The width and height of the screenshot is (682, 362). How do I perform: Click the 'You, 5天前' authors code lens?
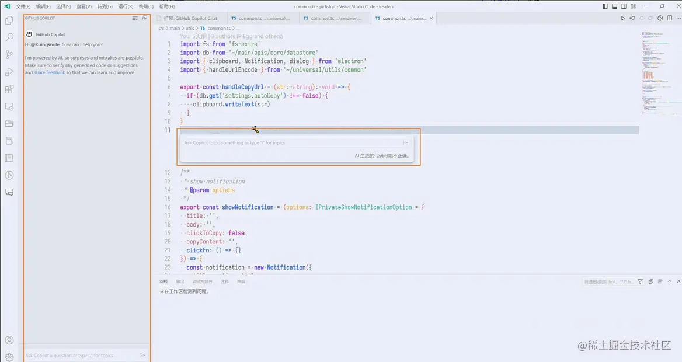pos(231,36)
